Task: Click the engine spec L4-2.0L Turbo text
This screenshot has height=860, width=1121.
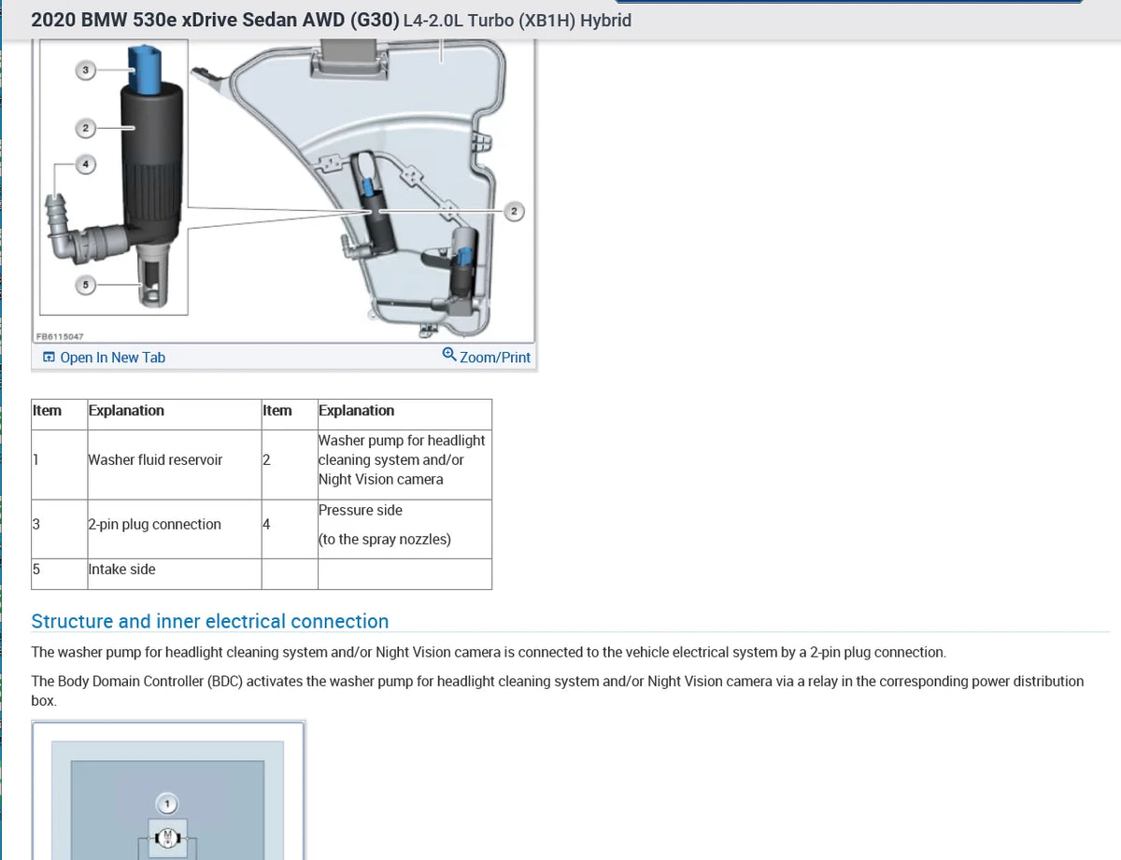Action: pyautogui.click(x=518, y=21)
